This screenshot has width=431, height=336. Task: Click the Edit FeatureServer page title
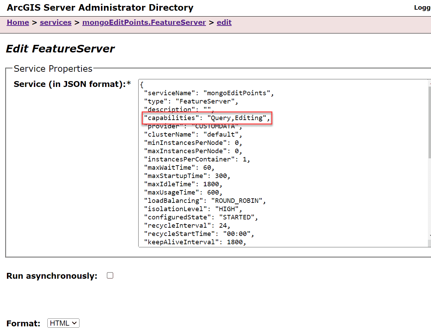click(x=60, y=49)
